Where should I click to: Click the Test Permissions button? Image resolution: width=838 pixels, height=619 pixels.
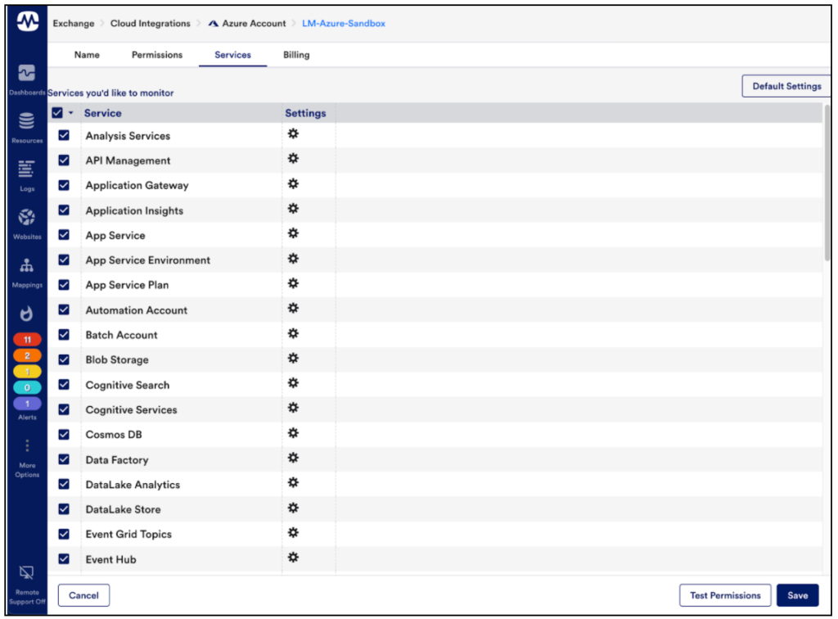[x=725, y=595]
